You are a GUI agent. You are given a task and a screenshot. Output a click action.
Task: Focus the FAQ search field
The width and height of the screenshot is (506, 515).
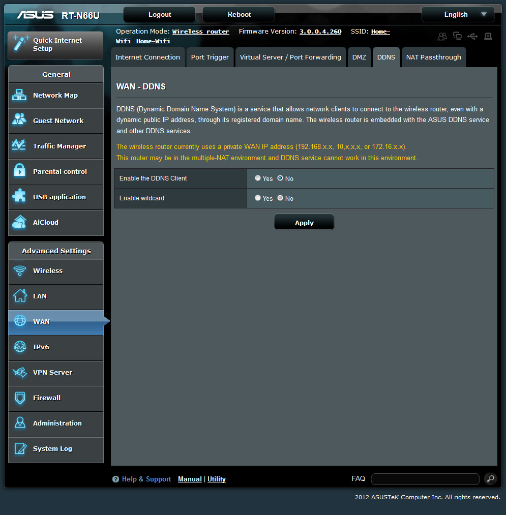[x=425, y=479]
